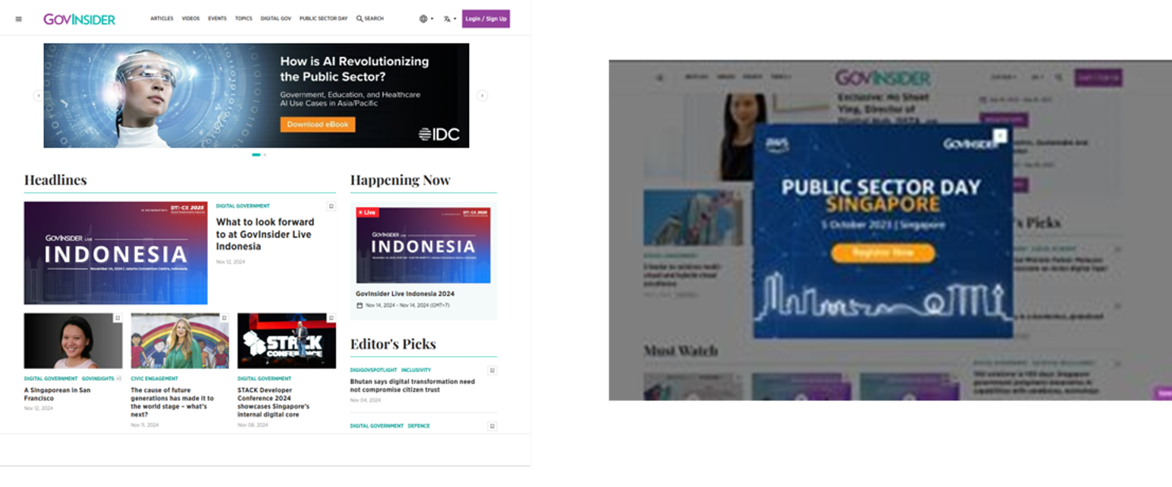Advance to next banner slide arrow
Viewport: 1172px width, 487px height.
(x=481, y=95)
